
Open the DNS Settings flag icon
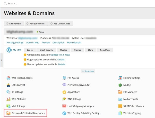point(64,99)
